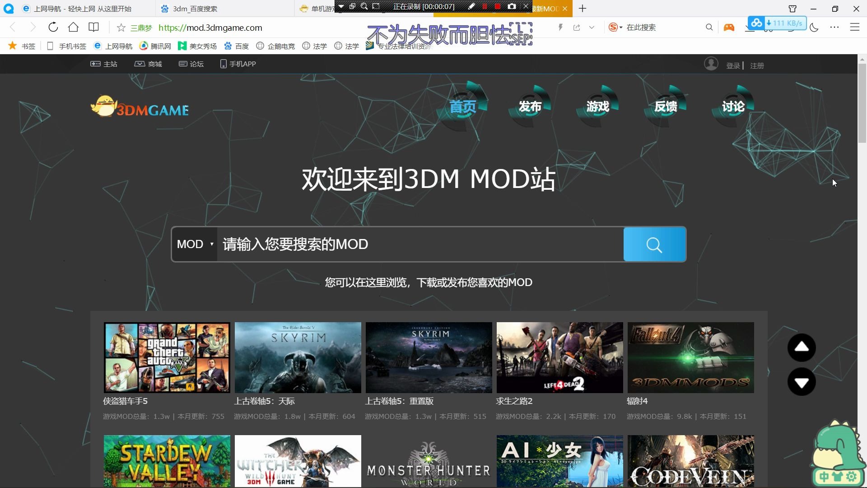The width and height of the screenshot is (867, 488).
Task: Open the Monster Hunter World thumbnail
Action: pyautogui.click(x=429, y=461)
